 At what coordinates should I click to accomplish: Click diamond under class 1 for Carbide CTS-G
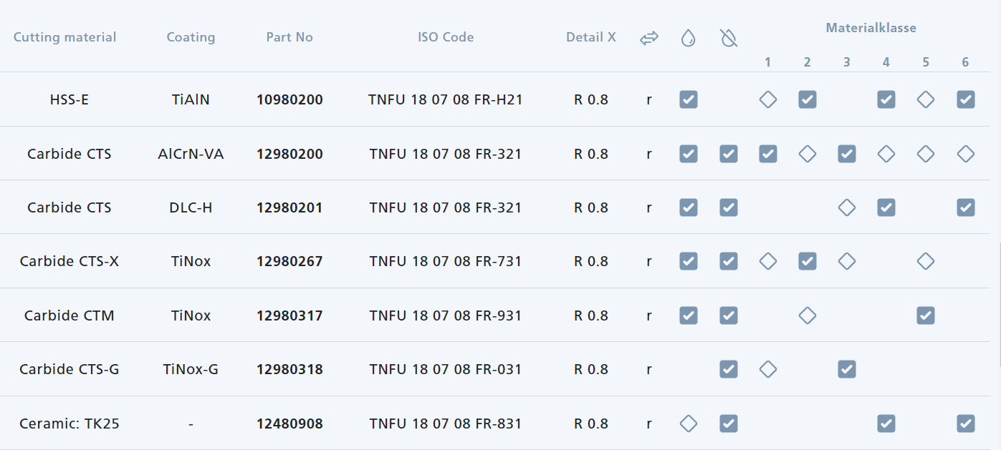[767, 369]
